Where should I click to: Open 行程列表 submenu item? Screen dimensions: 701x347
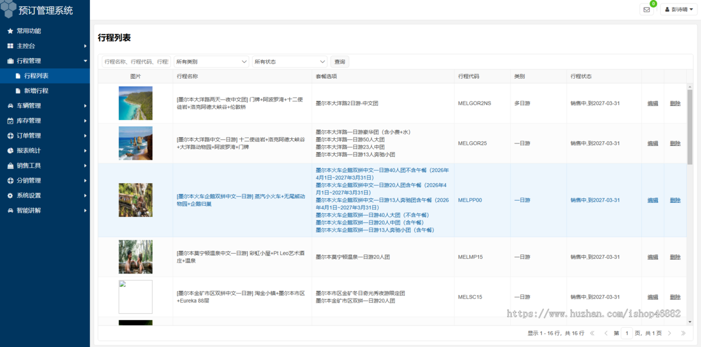tap(45, 76)
